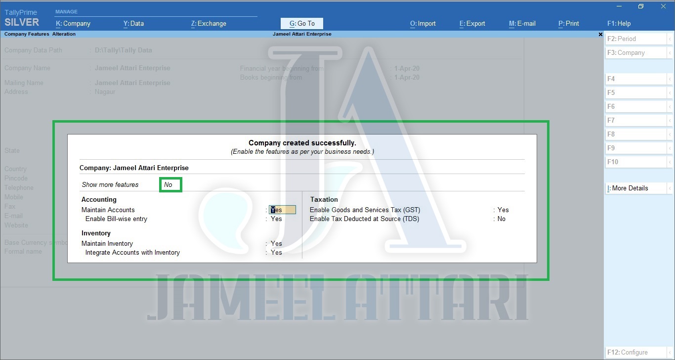Image resolution: width=675 pixels, height=360 pixels.
Task: Open the Y: Data menu
Action: [x=133, y=23]
